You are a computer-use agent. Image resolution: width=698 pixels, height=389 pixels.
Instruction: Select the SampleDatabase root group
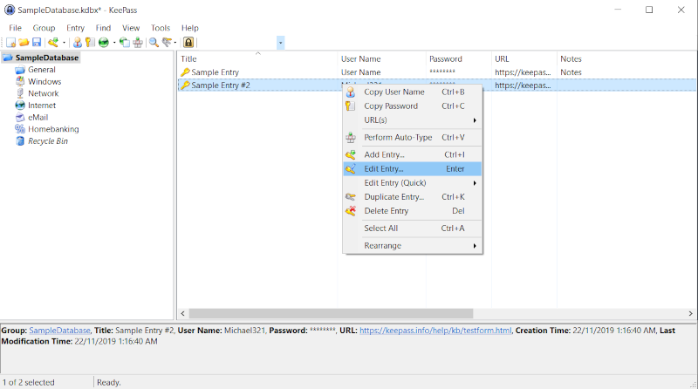[x=47, y=58]
